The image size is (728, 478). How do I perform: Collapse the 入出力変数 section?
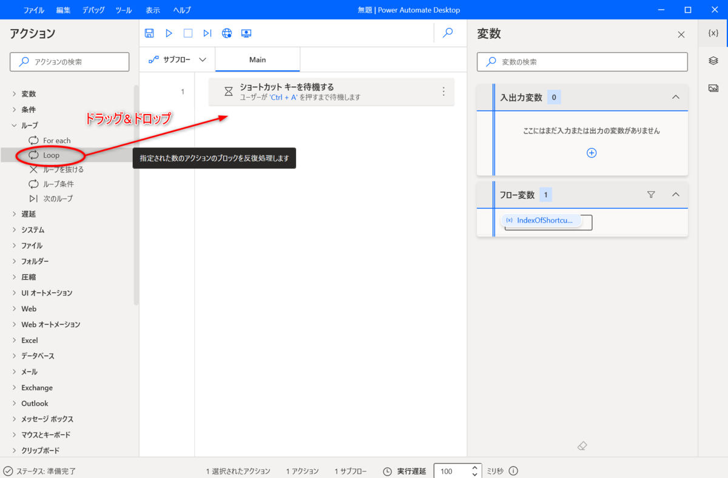tap(676, 97)
